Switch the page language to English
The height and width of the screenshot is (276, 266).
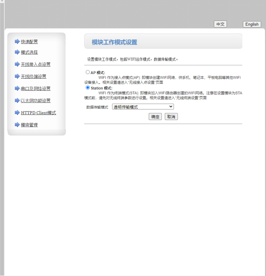tap(252, 24)
